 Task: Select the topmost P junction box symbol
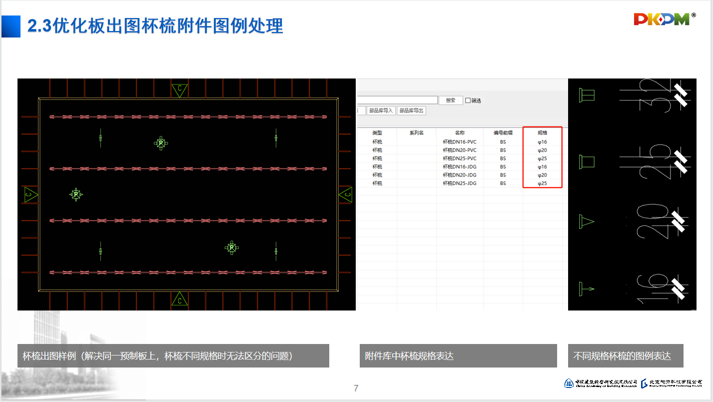click(160, 143)
